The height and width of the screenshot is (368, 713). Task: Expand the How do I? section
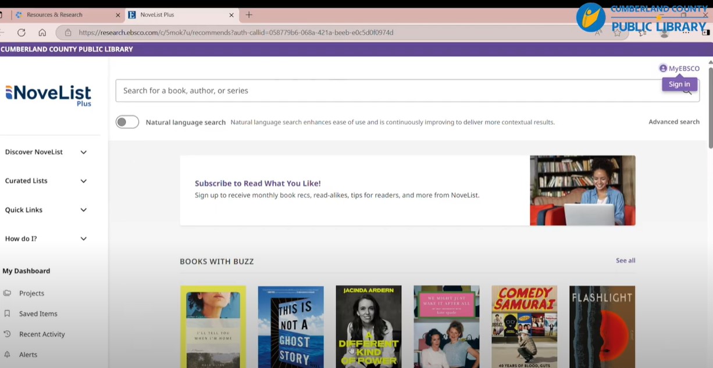[83, 239]
